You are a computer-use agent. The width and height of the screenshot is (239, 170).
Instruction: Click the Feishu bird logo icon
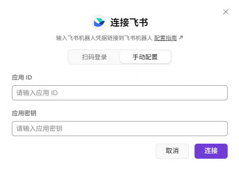point(99,22)
